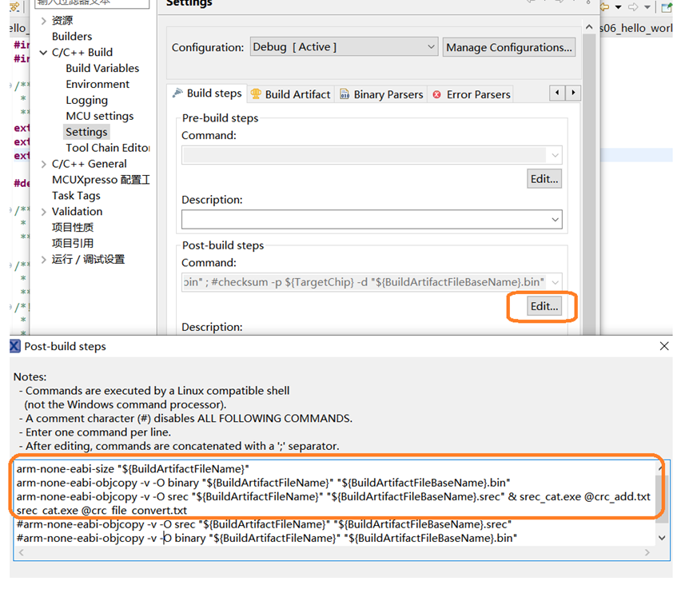Click the Manage Configurations button
This screenshot has height=593, width=681.
pyautogui.click(x=509, y=47)
